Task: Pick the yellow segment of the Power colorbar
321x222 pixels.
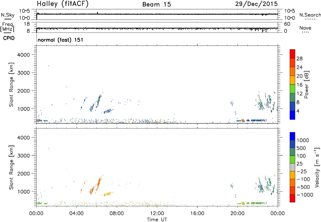Action: (x=293, y=80)
